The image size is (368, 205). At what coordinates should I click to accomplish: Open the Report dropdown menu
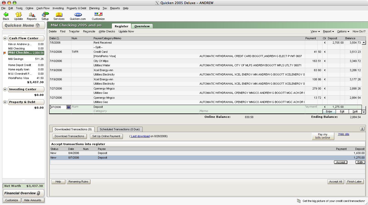point(328,31)
